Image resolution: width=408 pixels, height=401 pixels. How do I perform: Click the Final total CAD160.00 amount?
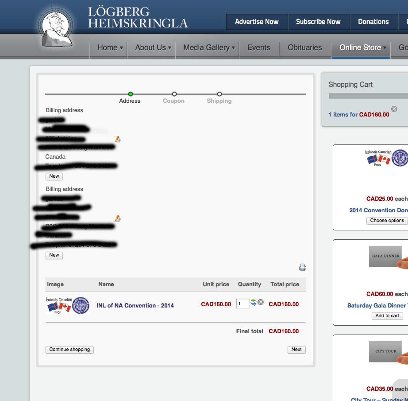click(x=284, y=331)
